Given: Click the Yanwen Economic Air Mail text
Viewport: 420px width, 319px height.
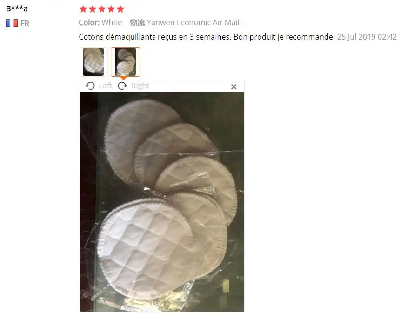Looking at the screenshot, I should pos(193,22).
